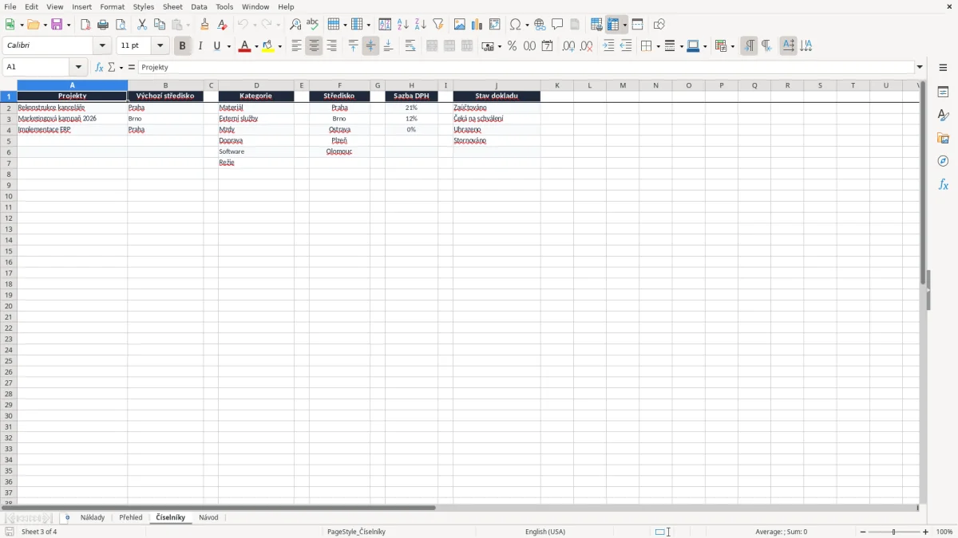958x538 pixels.
Task: Toggle Bold formatting
Action: pyautogui.click(x=182, y=46)
